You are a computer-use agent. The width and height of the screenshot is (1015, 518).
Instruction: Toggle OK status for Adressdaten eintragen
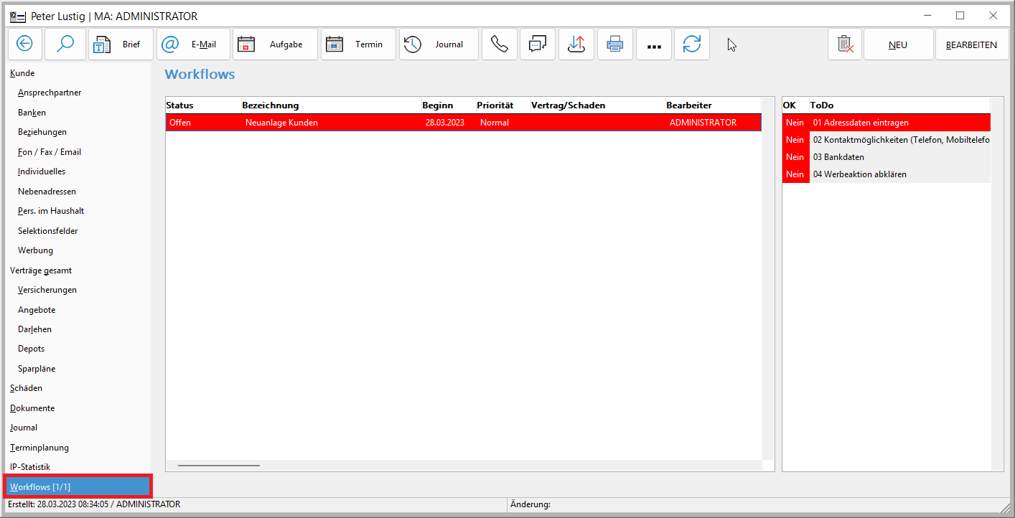(x=795, y=123)
